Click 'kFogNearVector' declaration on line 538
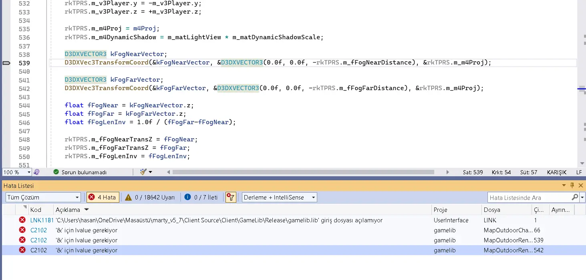586x280 pixels. pyautogui.click(x=137, y=54)
